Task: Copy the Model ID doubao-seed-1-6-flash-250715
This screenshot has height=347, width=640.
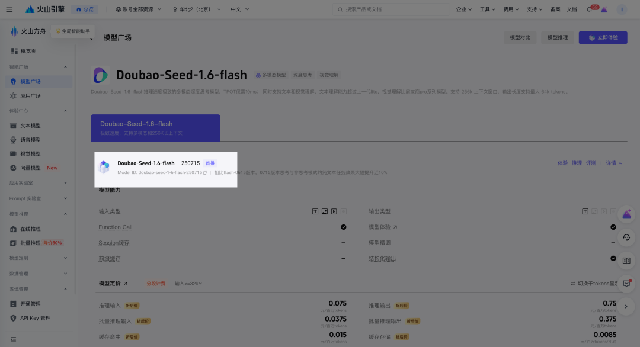Action: (205, 173)
